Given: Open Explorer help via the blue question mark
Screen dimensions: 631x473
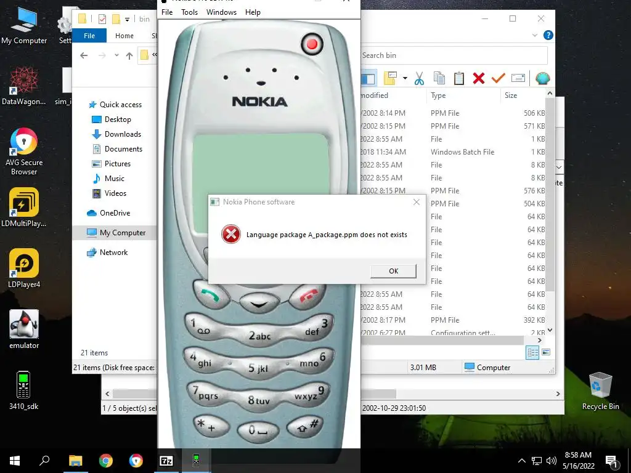Looking at the screenshot, I should click(x=548, y=35).
